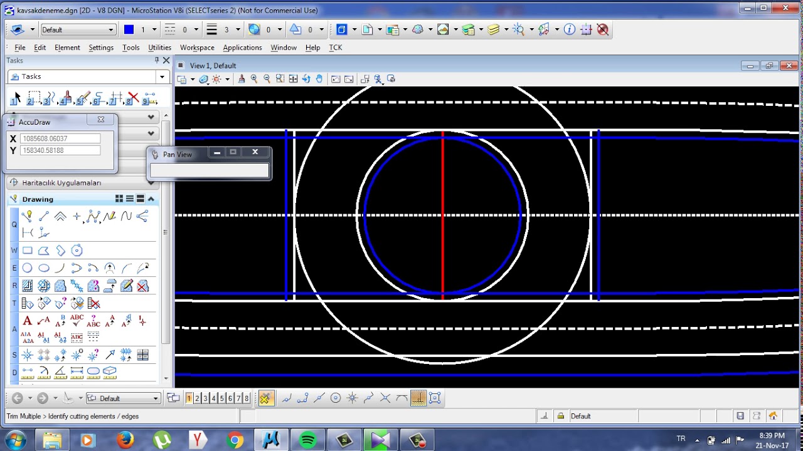The width and height of the screenshot is (803, 451).
Task: Select the Element Selection arrow tool
Action: coord(17,98)
